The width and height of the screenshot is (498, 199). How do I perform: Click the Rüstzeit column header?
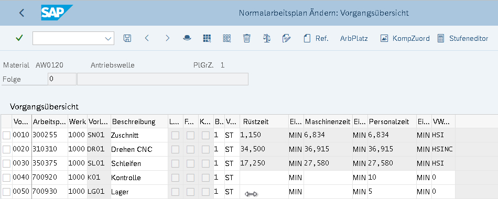(264, 121)
